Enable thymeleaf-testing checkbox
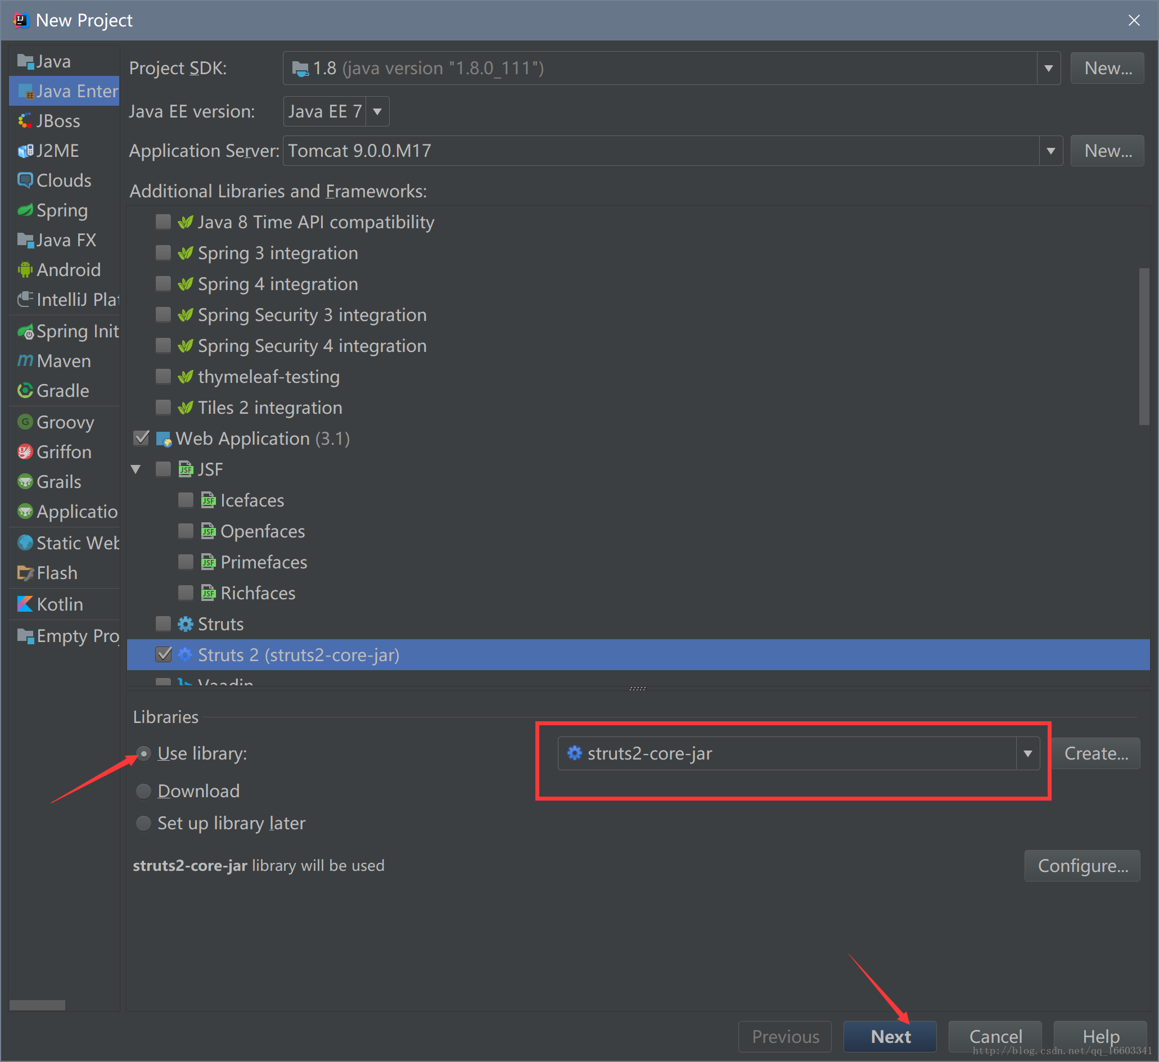 (x=163, y=377)
